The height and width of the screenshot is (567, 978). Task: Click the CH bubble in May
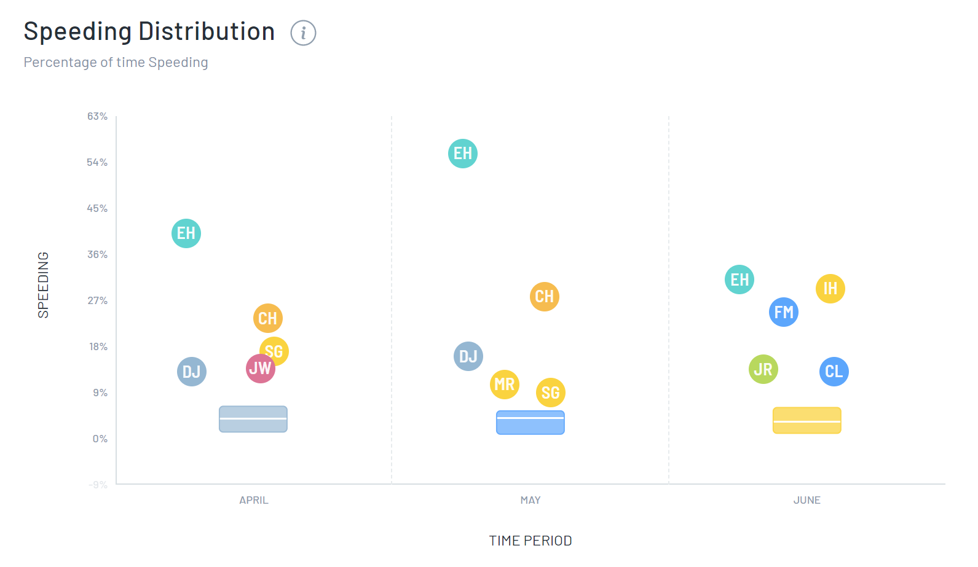[x=545, y=297]
